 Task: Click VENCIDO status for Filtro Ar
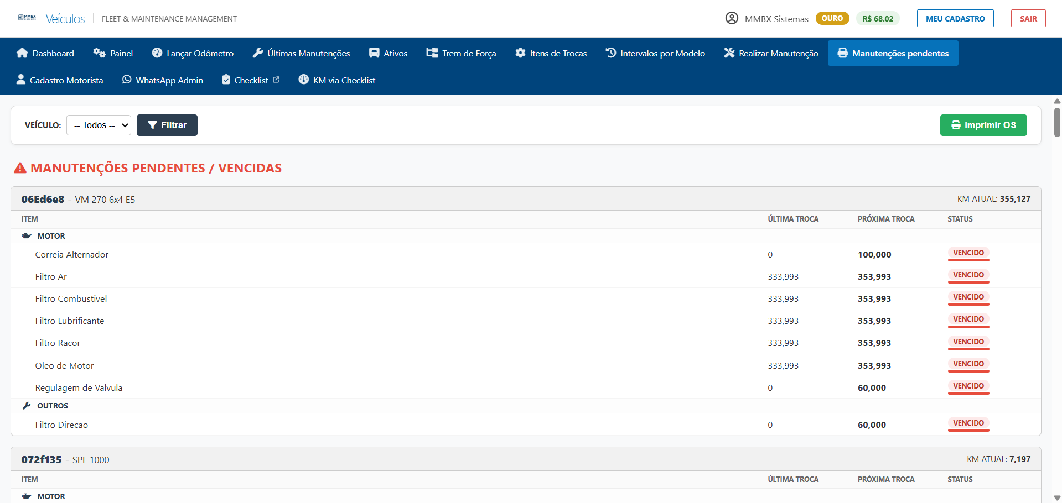coord(968,275)
